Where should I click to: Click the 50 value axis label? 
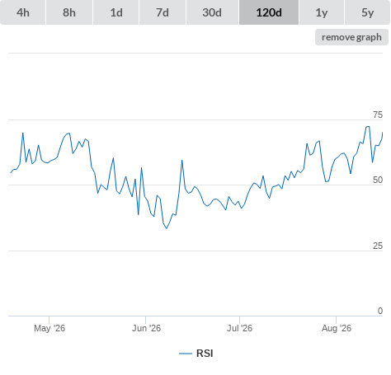pyautogui.click(x=378, y=180)
